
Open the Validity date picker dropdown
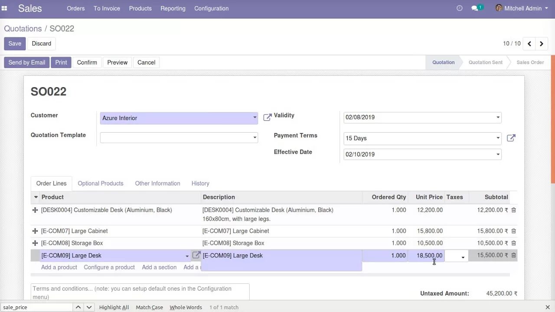[497, 117]
